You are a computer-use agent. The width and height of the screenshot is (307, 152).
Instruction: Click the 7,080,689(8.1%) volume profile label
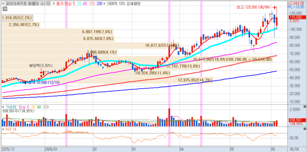click(102, 52)
